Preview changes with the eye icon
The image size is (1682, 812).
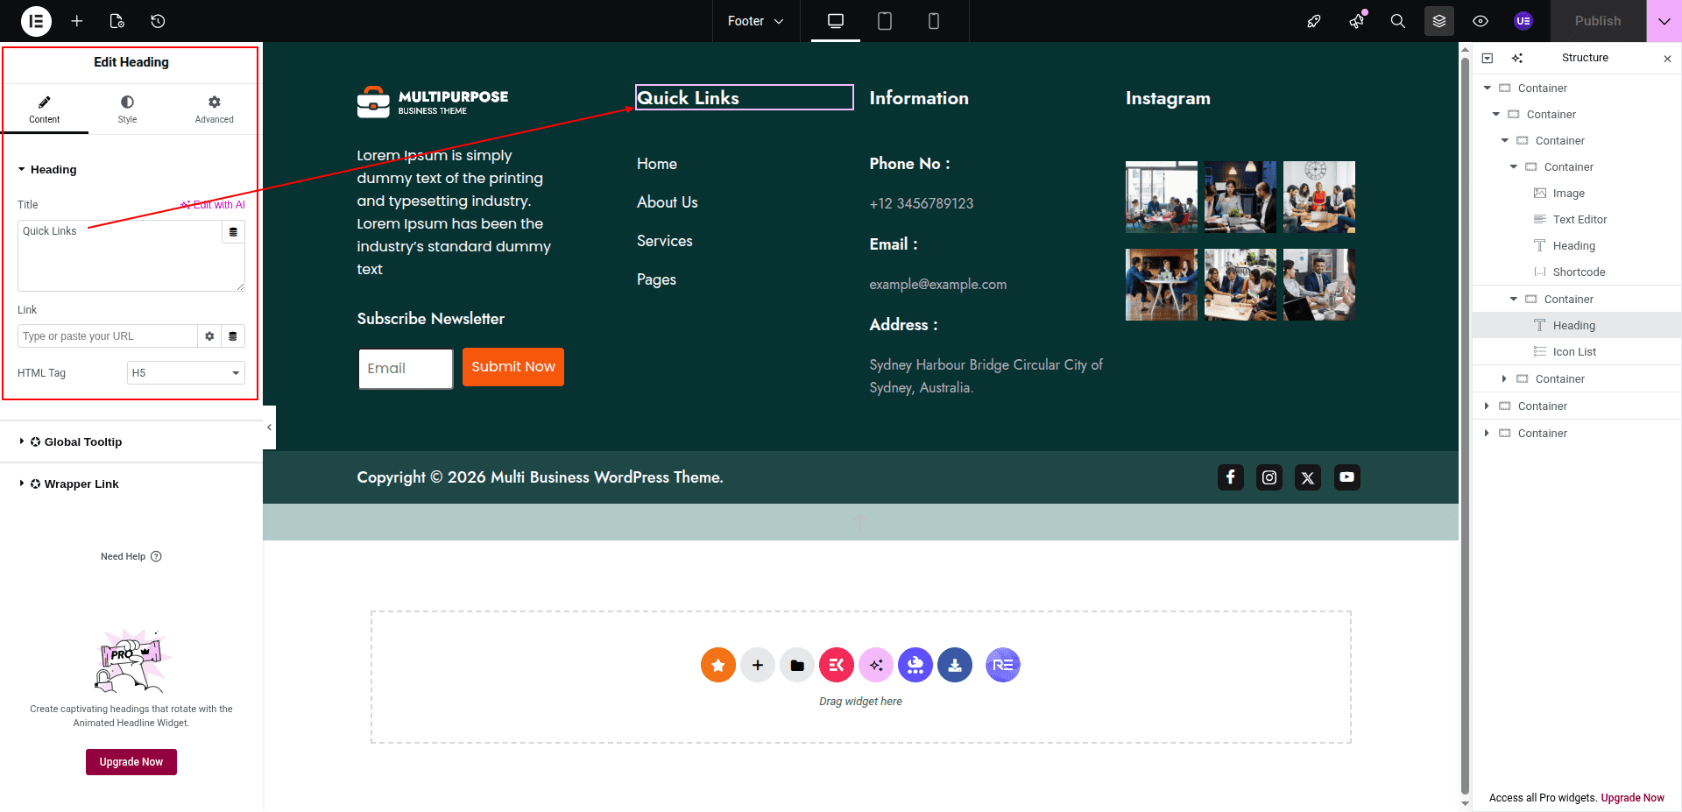pyautogui.click(x=1481, y=21)
